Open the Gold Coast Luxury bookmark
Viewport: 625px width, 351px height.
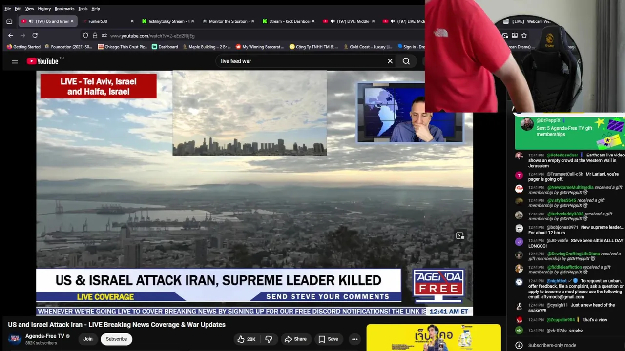[368, 47]
